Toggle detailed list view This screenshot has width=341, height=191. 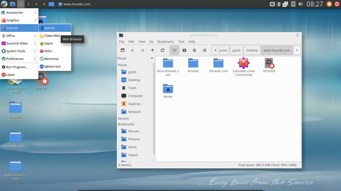pos(204,50)
